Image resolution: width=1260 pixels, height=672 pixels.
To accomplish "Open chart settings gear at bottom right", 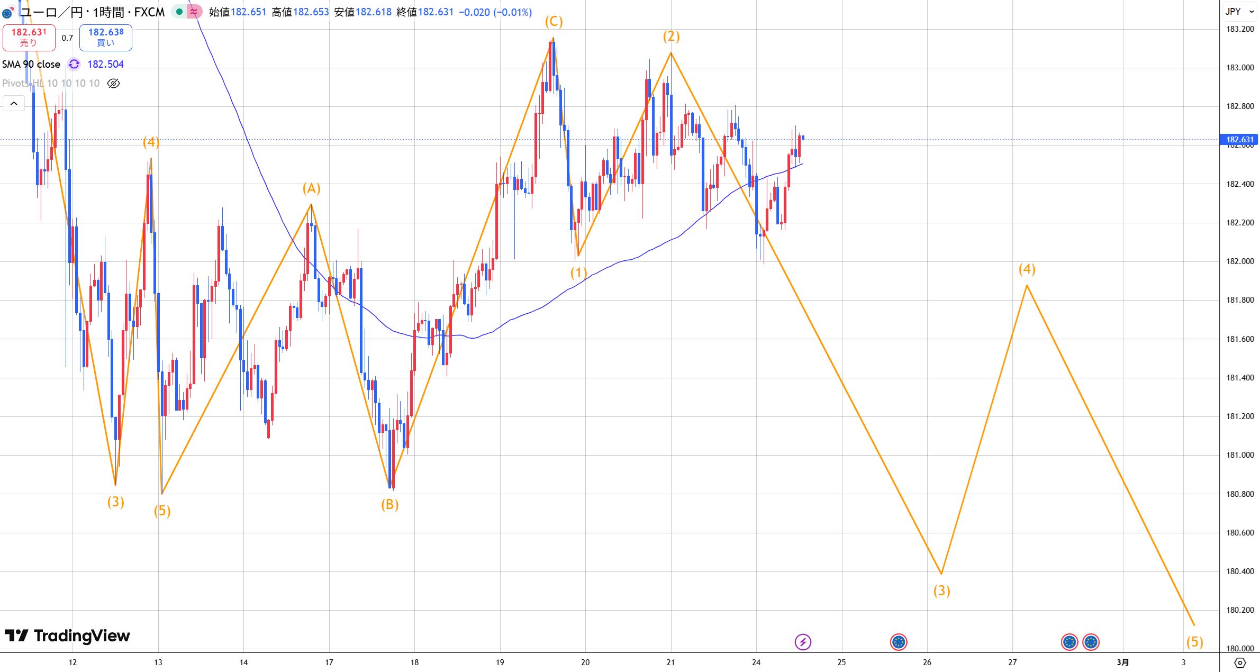I will click(1240, 662).
